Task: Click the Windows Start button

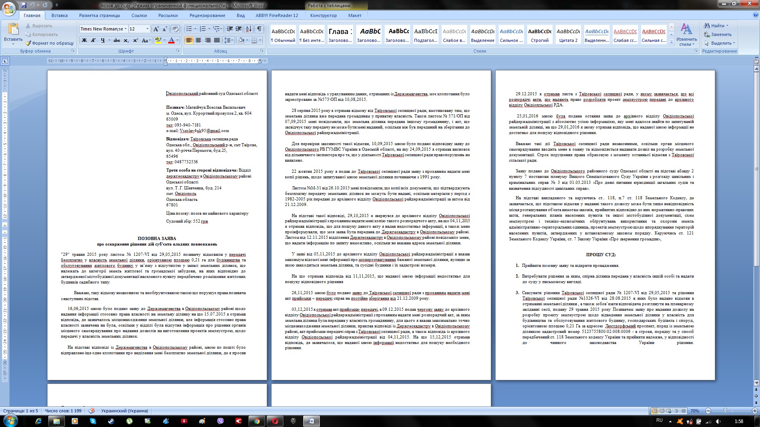Action: (x=10, y=421)
